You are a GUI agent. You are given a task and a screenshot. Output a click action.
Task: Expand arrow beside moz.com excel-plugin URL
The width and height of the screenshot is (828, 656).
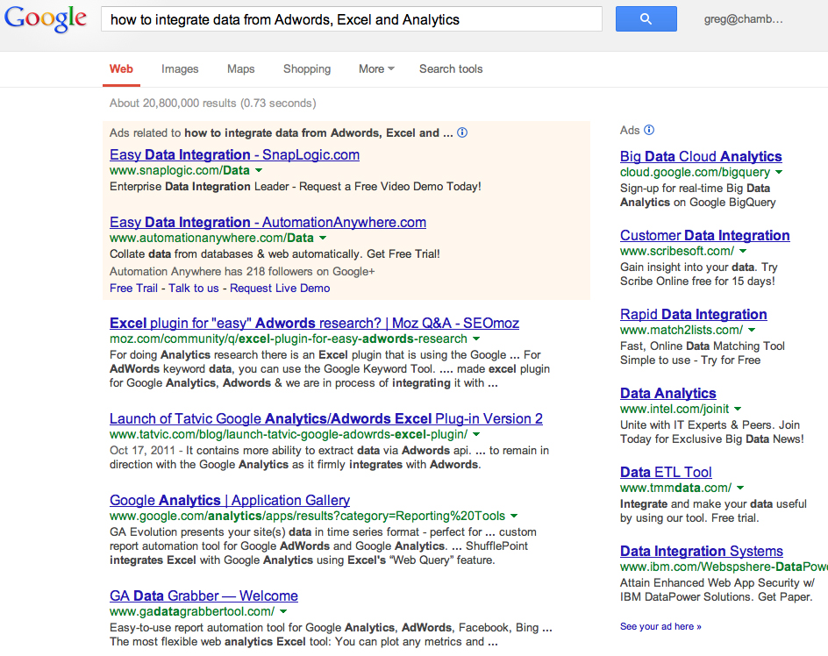(x=475, y=339)
